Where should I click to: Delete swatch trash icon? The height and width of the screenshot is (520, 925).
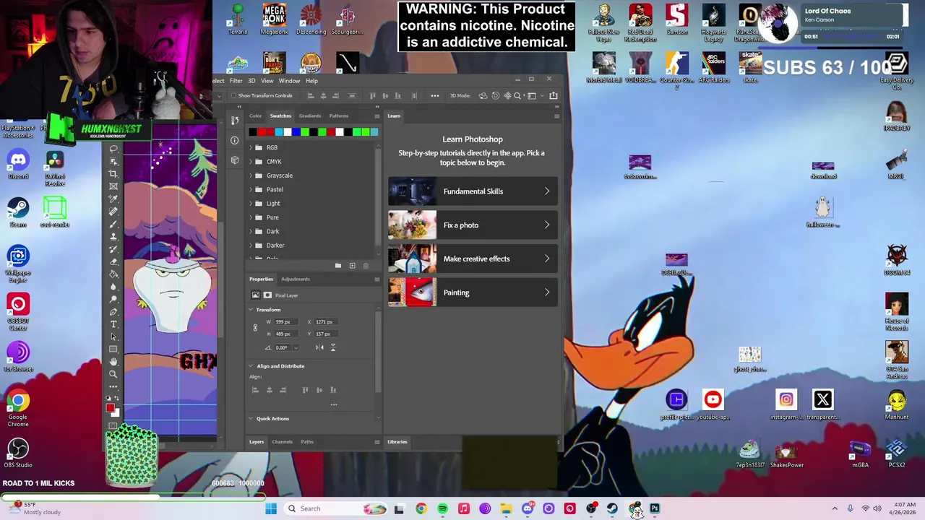[x=366, y=266]
